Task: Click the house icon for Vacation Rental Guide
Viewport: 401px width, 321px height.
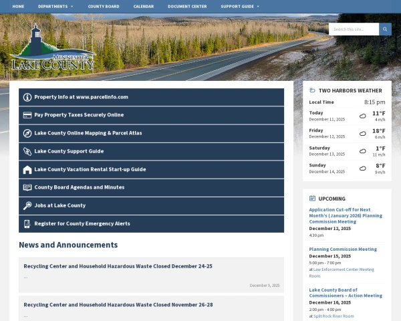Action: (27, 170)
